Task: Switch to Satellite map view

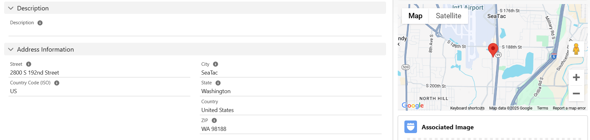Action: point(448,16)
